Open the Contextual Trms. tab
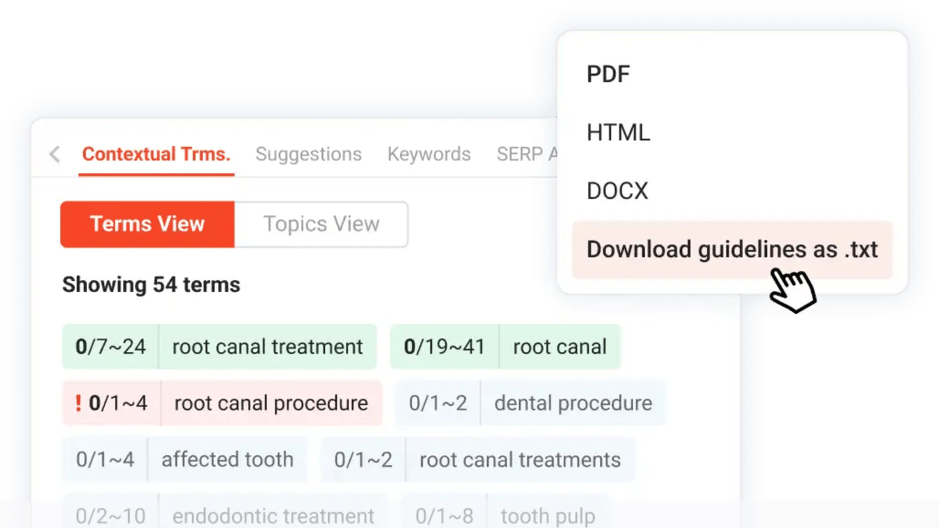Viewport: 939px width, 528px height. [x=156, y=154]
